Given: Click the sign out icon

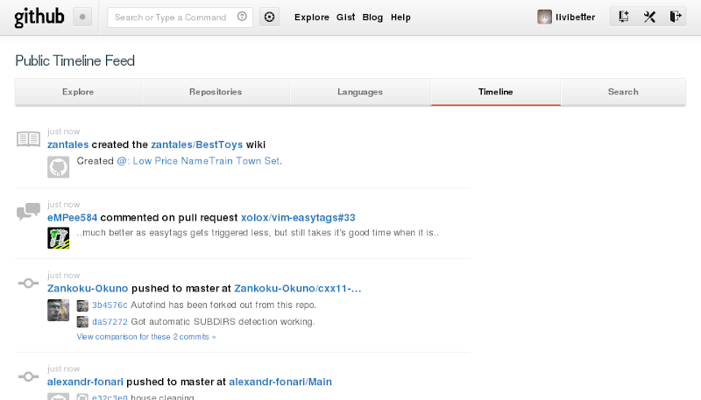Looking at the screenshot, I should 676,17.
